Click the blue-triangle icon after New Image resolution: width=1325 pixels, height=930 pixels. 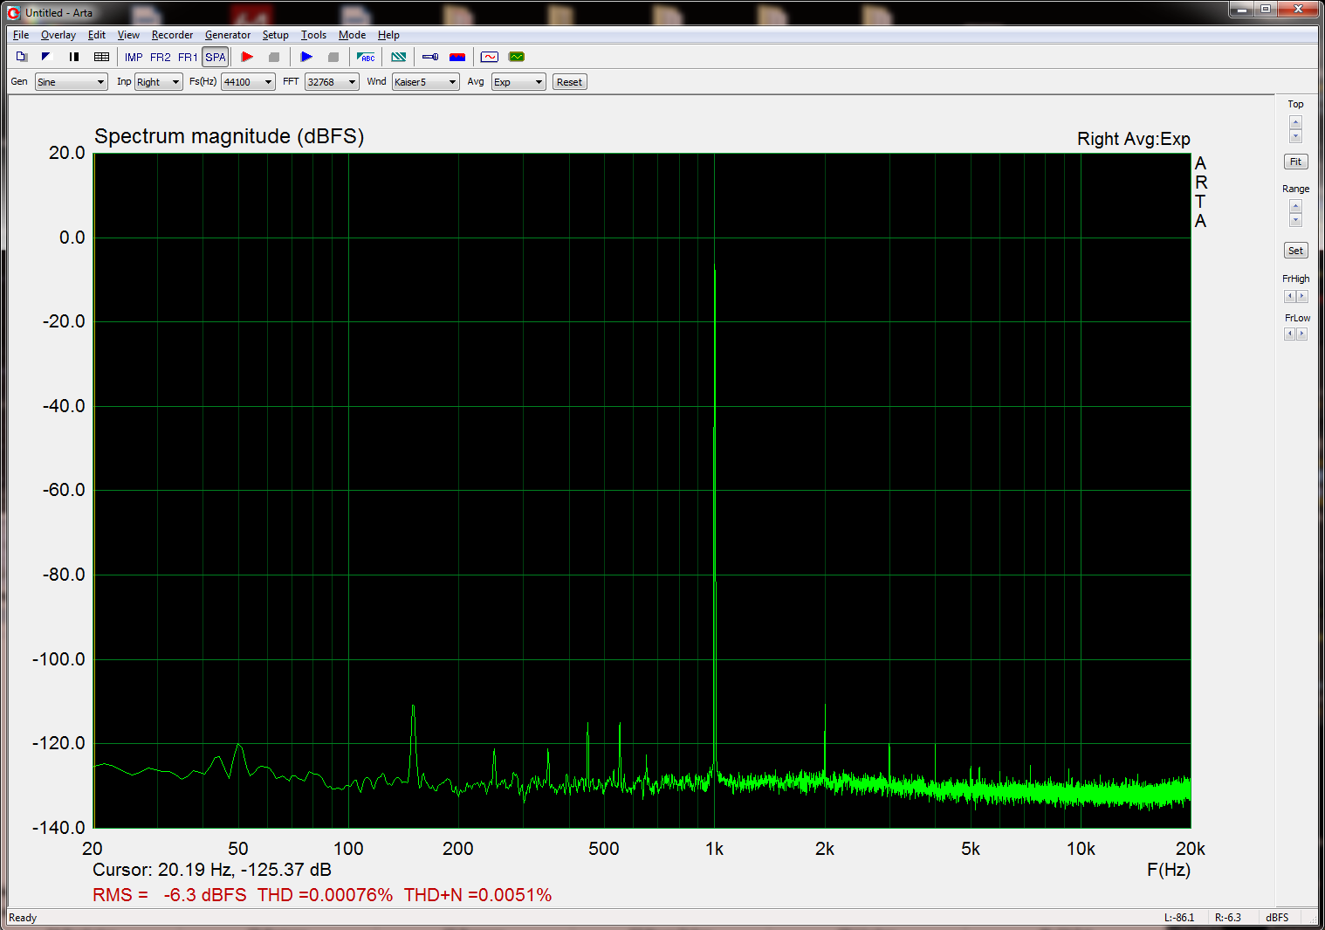[46, 57]
